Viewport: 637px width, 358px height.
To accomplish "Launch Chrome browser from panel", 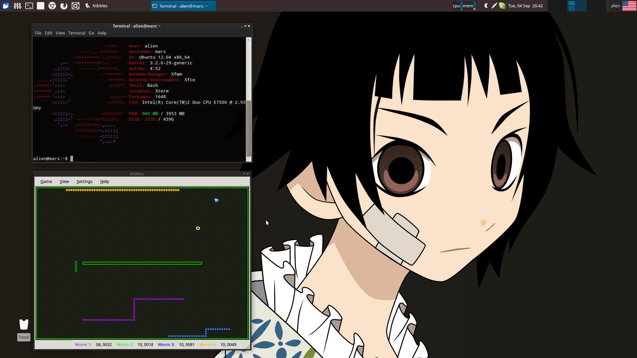I will pyautogui.click(x=52, y=6).
